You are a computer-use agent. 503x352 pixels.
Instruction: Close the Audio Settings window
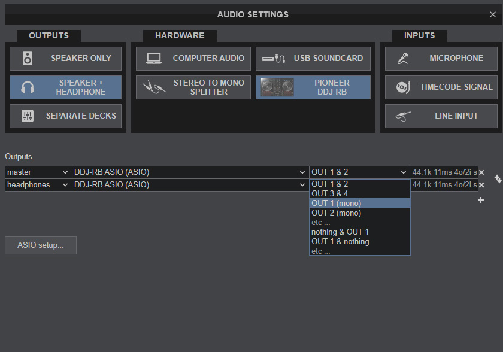click(x=493, y=14)
